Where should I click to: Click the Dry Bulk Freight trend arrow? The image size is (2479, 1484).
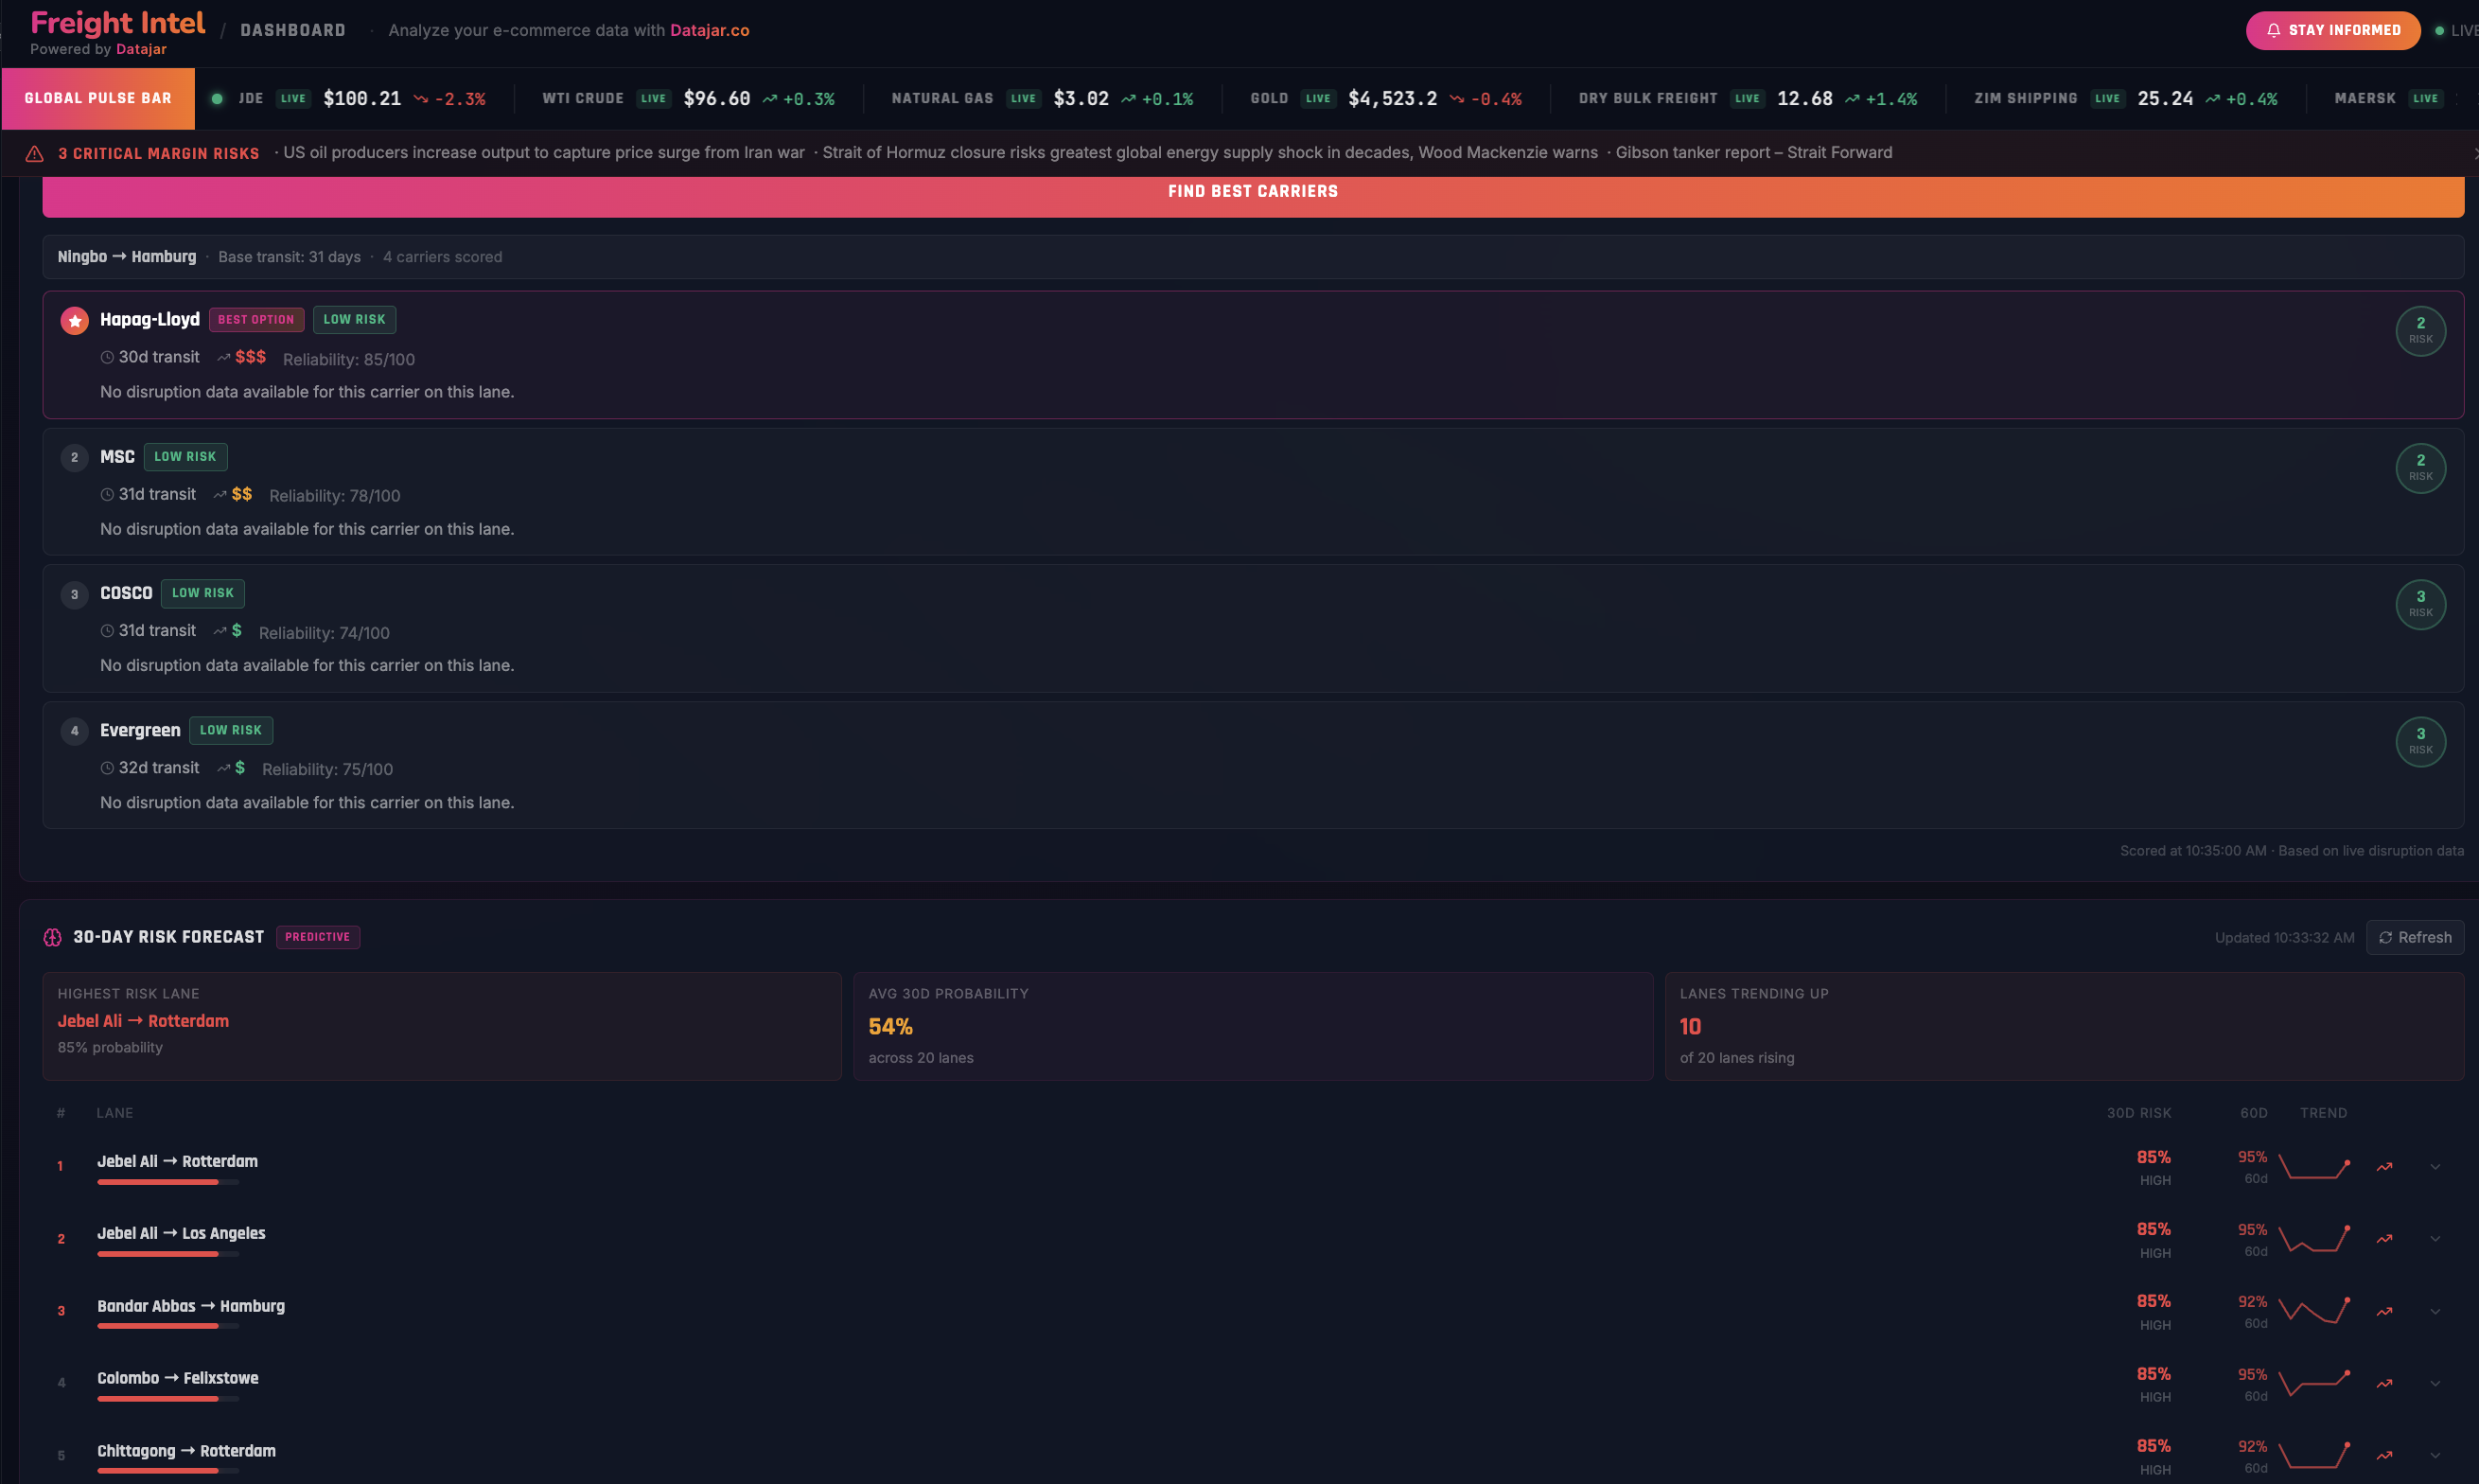(1853, 98)
